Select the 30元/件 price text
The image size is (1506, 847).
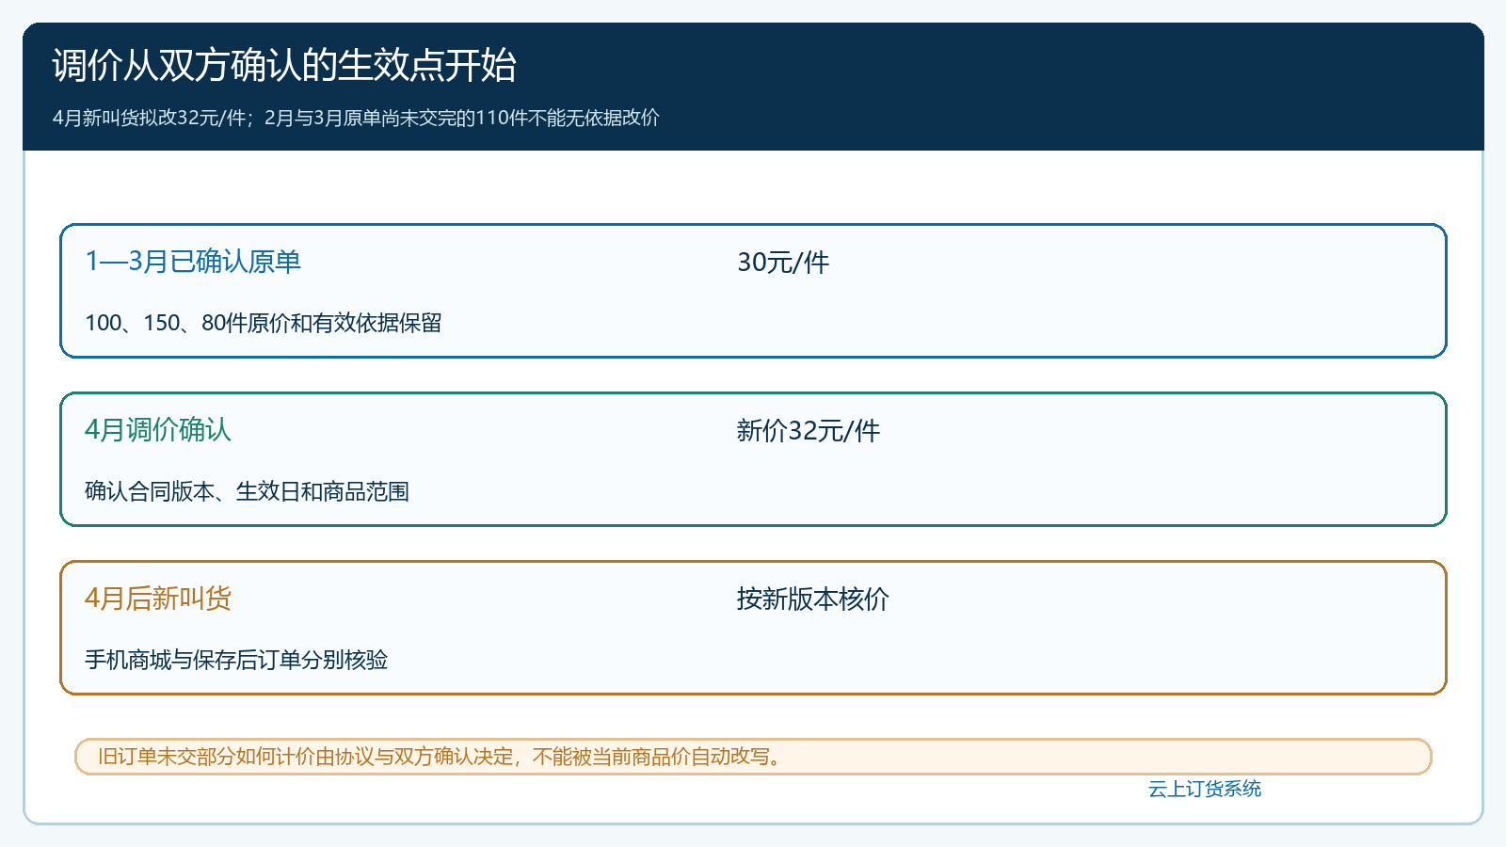[783, 263]
